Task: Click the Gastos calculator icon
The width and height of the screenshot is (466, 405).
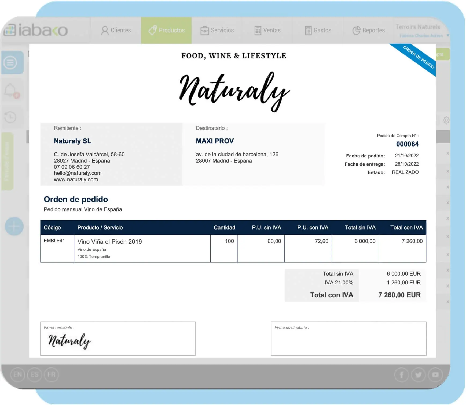Action: tap(308, 31)
